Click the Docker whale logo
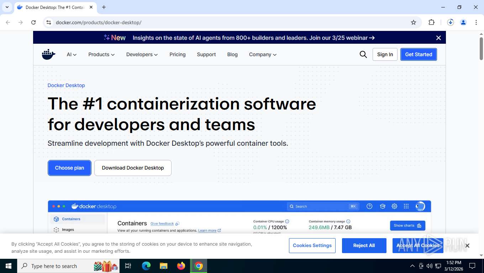This screenshot has height=273, width=484. tap(49, 54)
